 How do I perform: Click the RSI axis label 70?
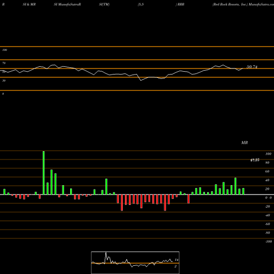tap(4, 63)
